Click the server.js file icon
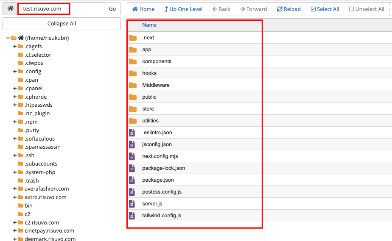Image resolution: width=392 pixels, height=241 pixels. tap(133, 204)
